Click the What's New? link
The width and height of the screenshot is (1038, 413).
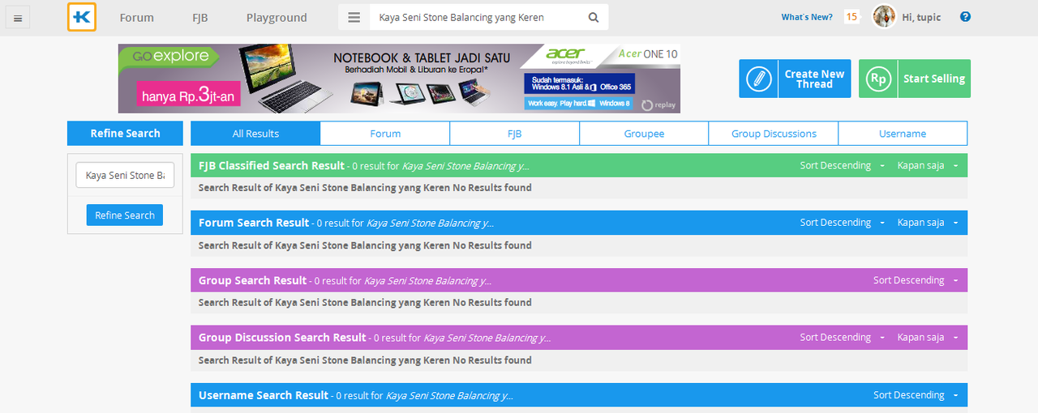click(x=806, y=17)
